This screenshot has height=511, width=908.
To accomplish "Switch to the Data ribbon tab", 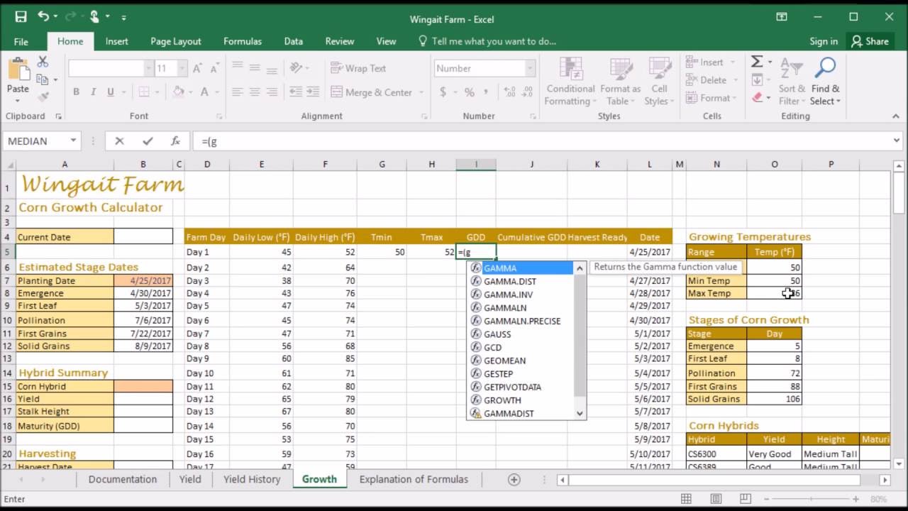I will coord(294,41).
